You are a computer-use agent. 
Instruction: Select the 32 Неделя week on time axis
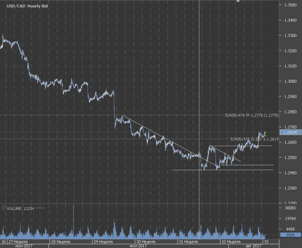(x=231, y=241)
